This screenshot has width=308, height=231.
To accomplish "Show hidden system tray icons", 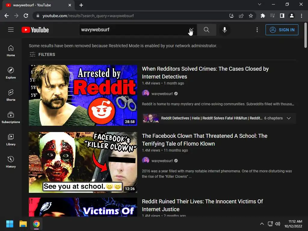I will tap(262, 224).
